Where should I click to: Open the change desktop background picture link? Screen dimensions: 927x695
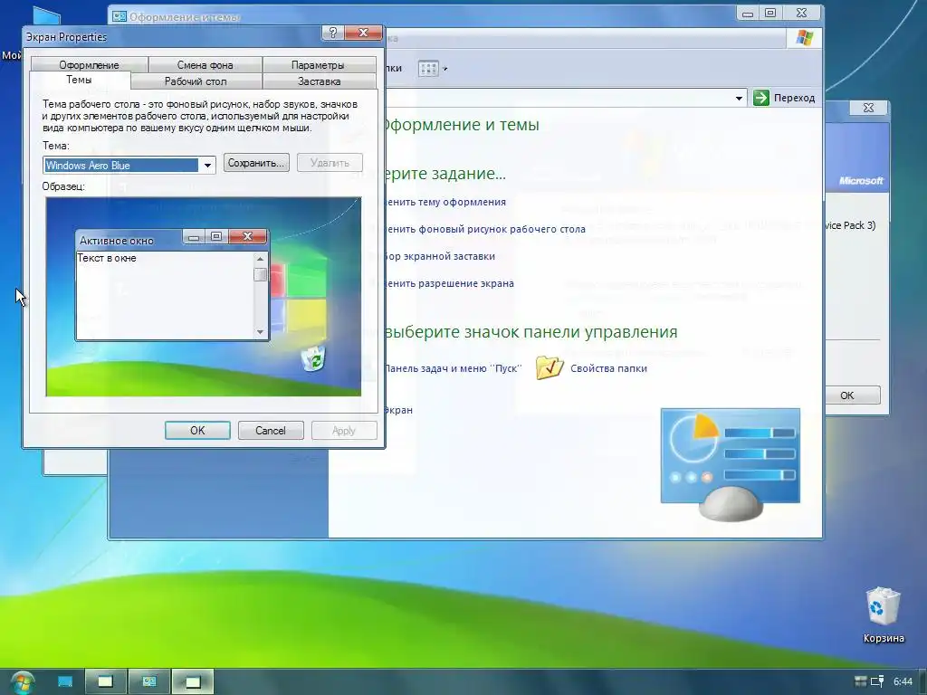coord(485,229)
